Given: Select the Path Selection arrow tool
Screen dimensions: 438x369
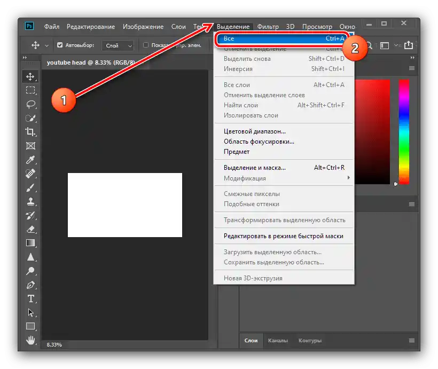Looking at the screenshot, I should [x=30, y=312].
